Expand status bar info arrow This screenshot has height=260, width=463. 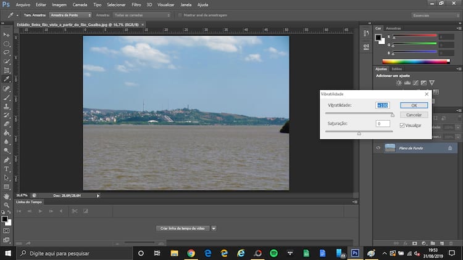click(x=98, y=195)
